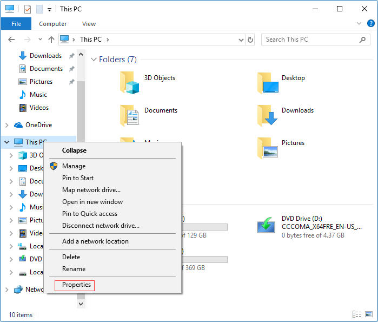
Task: Expand the Desktop tree node
Action: click(11, 168)
